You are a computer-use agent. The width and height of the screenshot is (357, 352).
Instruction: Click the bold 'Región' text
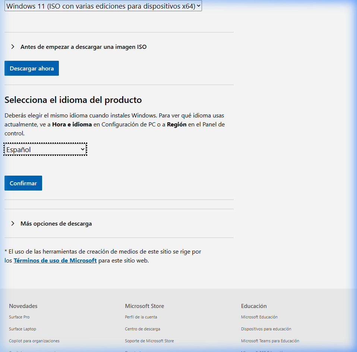(x=177, y=125)
